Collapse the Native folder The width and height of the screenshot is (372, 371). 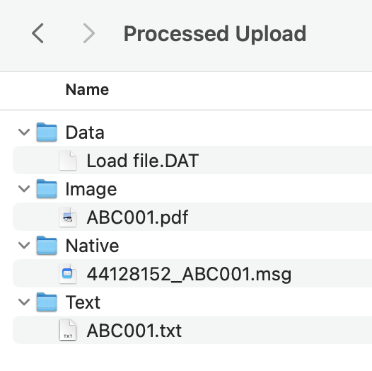[24, 246]
